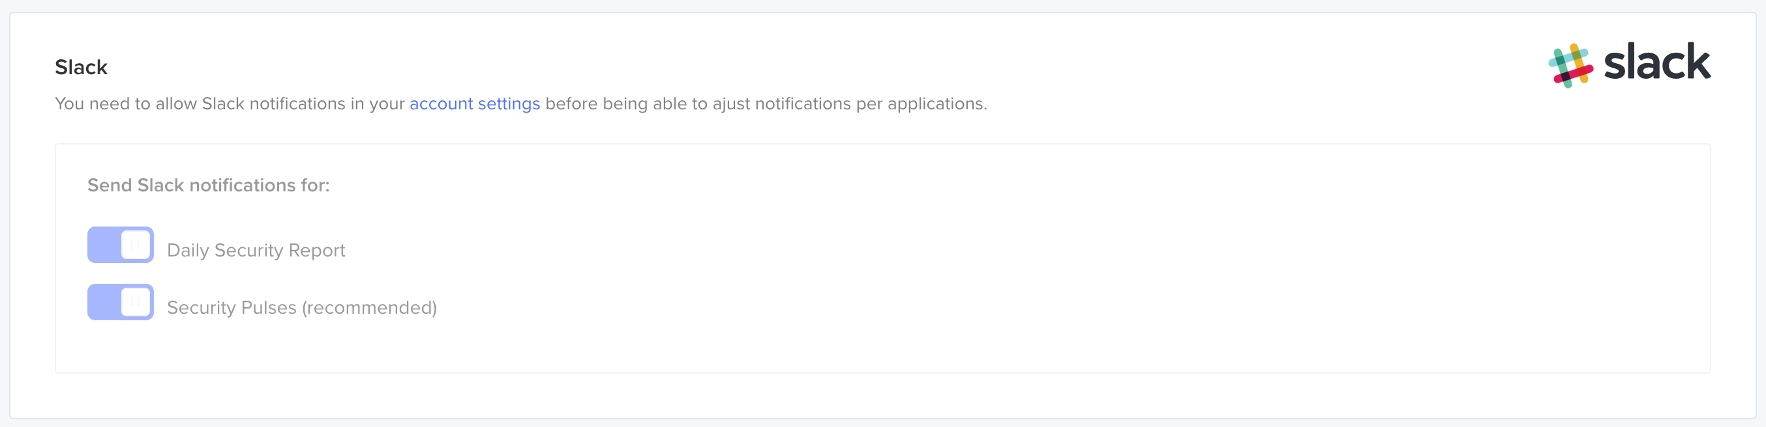This screenshot has height=427, width=1766.
Task: Disable Daily Security Report Slack notifications
Action: tap(120, 245)
